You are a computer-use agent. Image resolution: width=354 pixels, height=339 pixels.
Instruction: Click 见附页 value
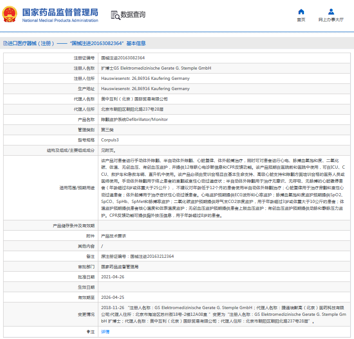pos(108,150)
